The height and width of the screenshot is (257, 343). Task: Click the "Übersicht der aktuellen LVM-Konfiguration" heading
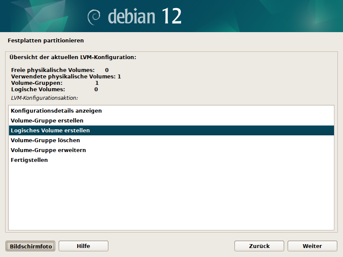point(72,57)
